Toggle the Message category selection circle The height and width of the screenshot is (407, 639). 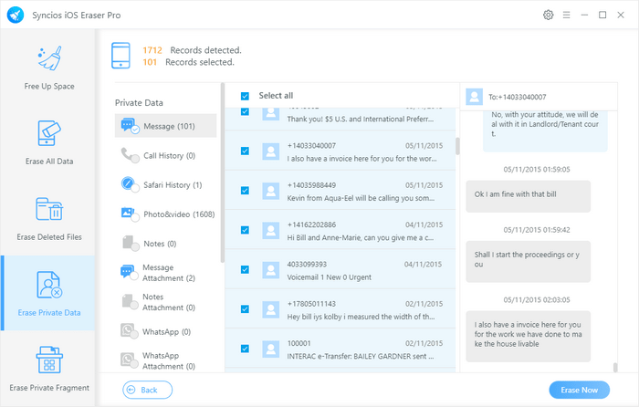coord(135,130)
